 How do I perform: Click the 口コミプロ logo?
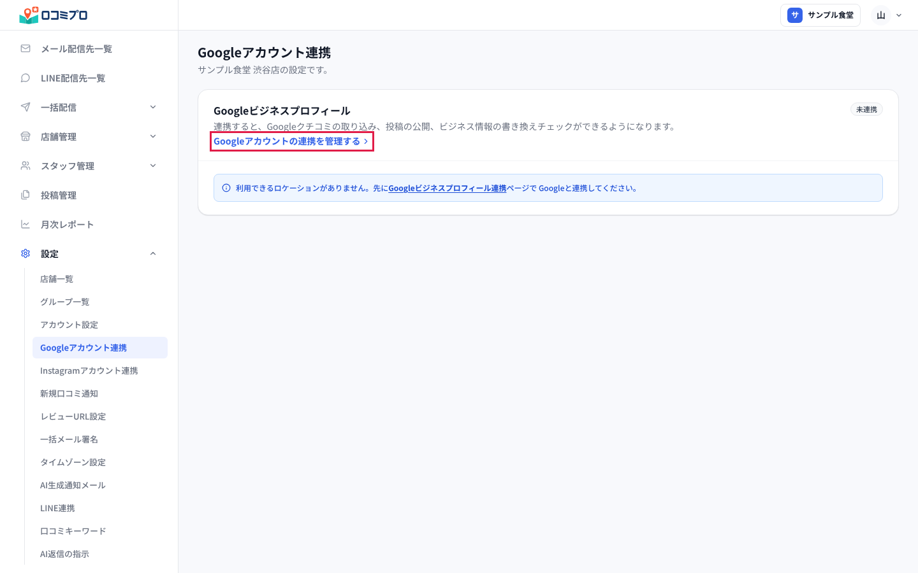click(54, 15)
